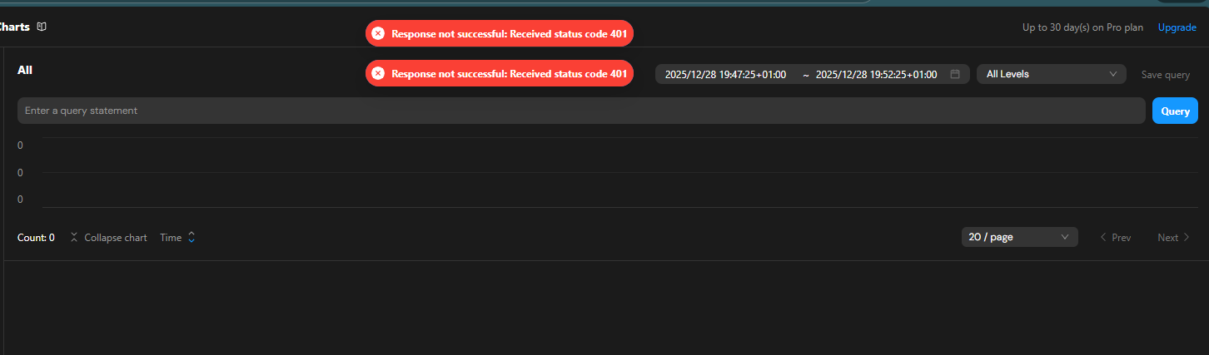Focus the 'Enter a query statement' field
Image resolution: width=1209 pixels, height=355 pixels.
[x=581, y=111]
